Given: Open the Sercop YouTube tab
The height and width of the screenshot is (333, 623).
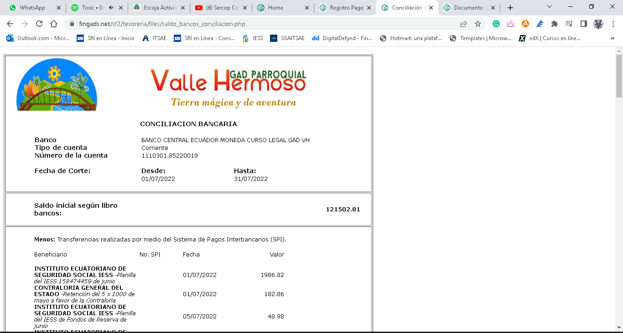Looking at the screenshot, I should click(218, 8).
